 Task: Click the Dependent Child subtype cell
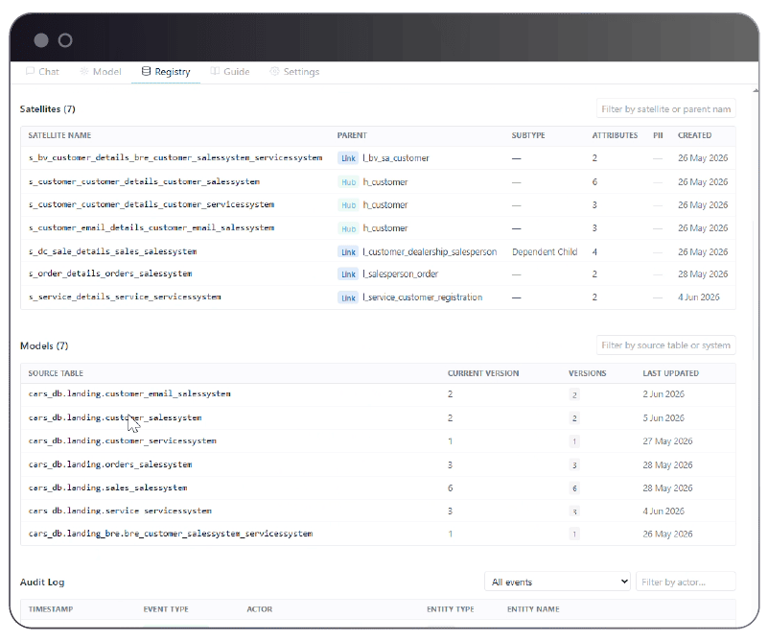pyautogui.click(x=545, y=251)
